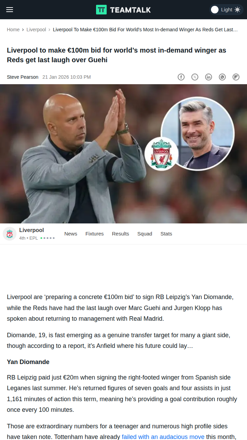Open the Squad tab
Screen dimensions: 247x440
click(x=145, y=234)
